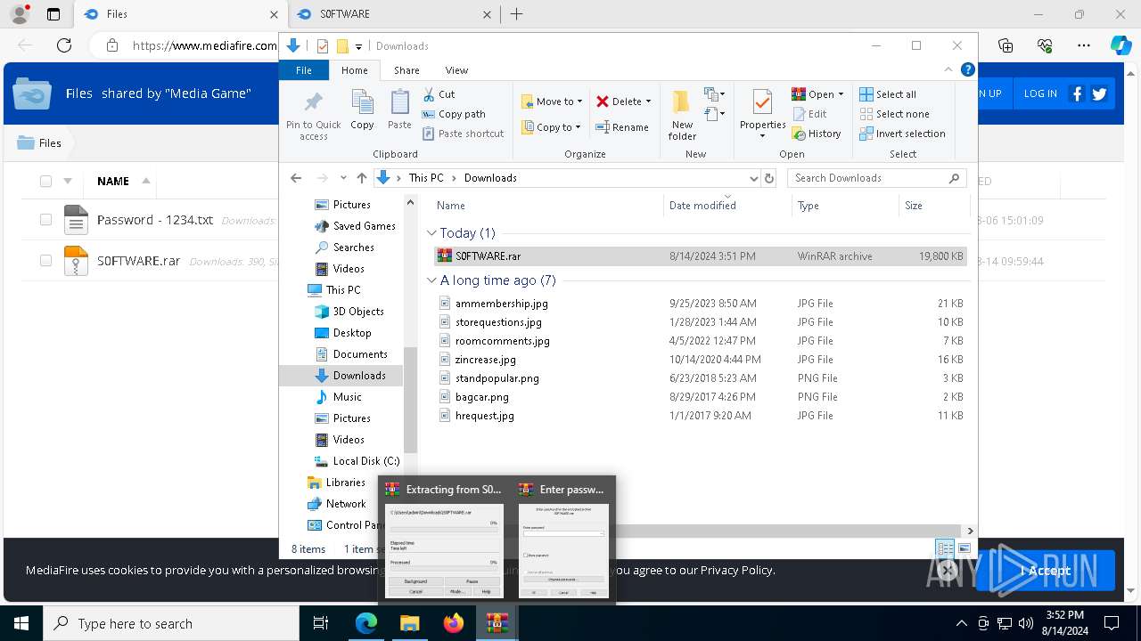Click Select all in ribbon
Image resolution: width=1141 pixels, height=641 pixels.
888,94
